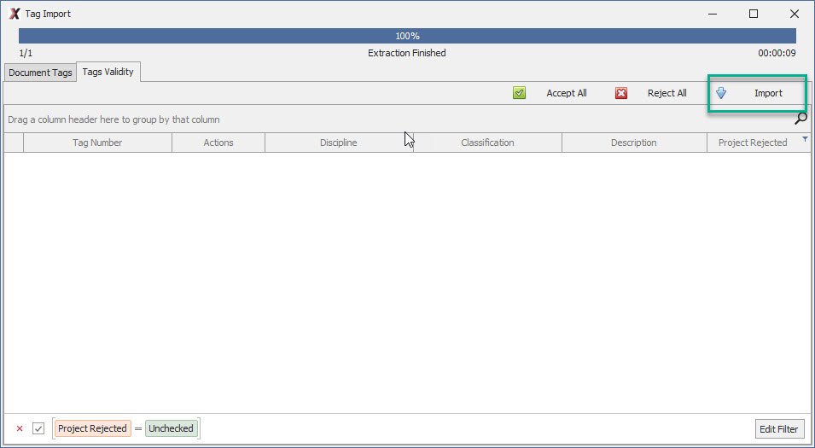The height and width of the screenshot is (448, 815).
Task: Click the red Reject All icon
Action: [621, 93]
